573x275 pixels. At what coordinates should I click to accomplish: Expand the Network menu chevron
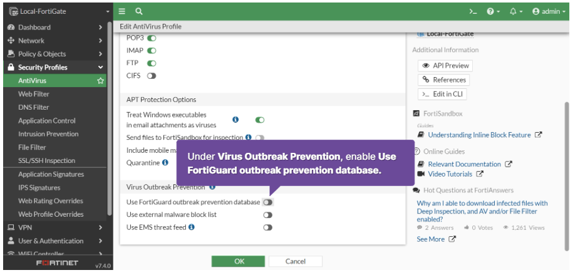coord(100,41)
